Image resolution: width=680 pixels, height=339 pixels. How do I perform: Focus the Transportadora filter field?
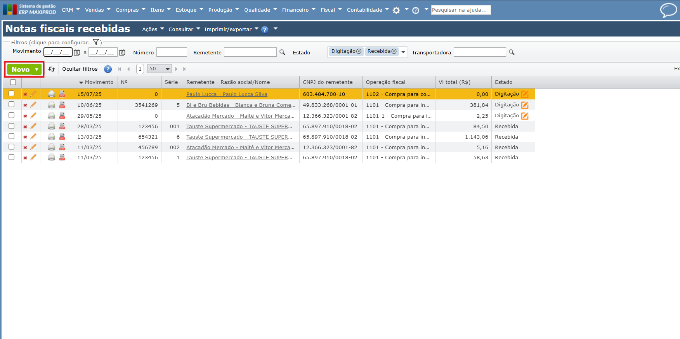[x=480, y=52]
